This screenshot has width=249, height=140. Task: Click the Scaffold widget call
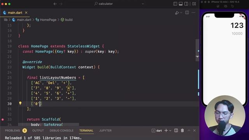coord(50,119)
